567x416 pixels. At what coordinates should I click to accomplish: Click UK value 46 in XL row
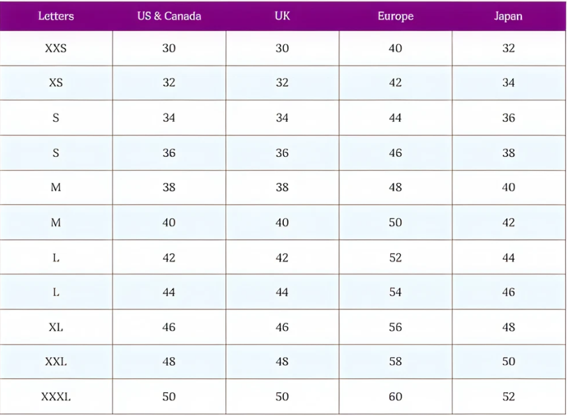282,327
